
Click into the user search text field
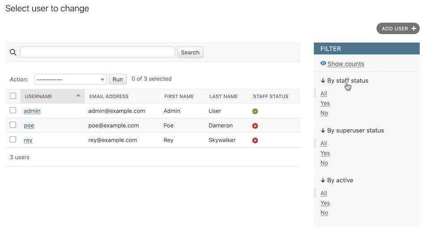click(x=98, y=52)
